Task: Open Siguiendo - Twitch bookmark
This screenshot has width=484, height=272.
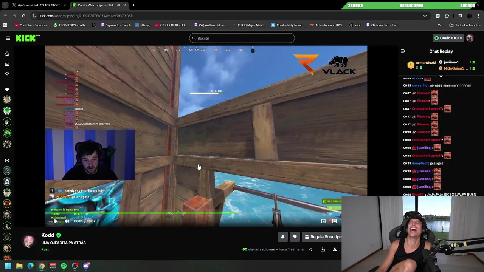Action: click(115, 25)
